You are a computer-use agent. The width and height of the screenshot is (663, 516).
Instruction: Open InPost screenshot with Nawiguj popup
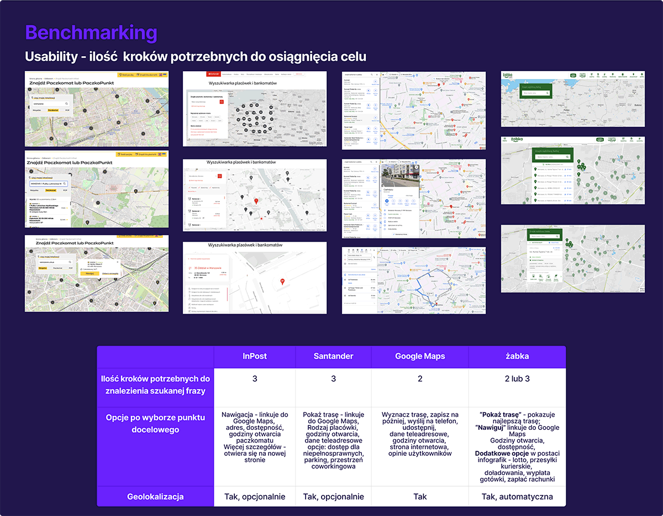click(97, 273)
